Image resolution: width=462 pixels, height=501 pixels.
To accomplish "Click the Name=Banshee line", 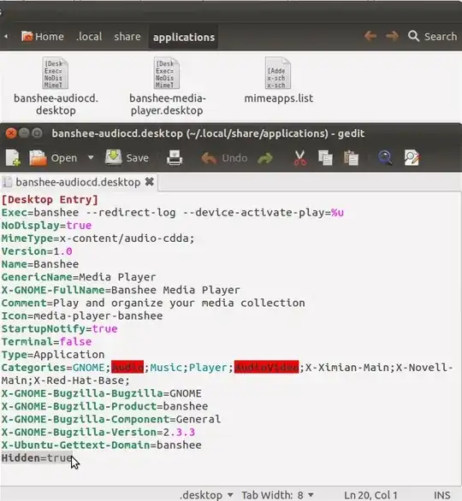I will (x=40, y=264).
